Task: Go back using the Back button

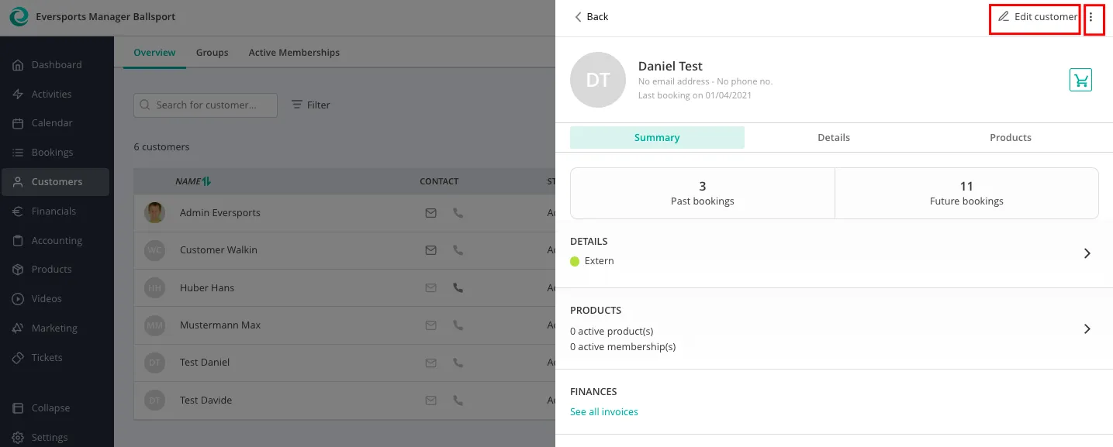Action: [591, 17]
